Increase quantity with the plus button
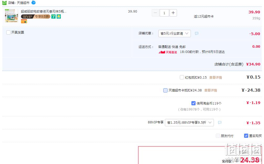Screen dimensions: 264x164 coord(173,13)
